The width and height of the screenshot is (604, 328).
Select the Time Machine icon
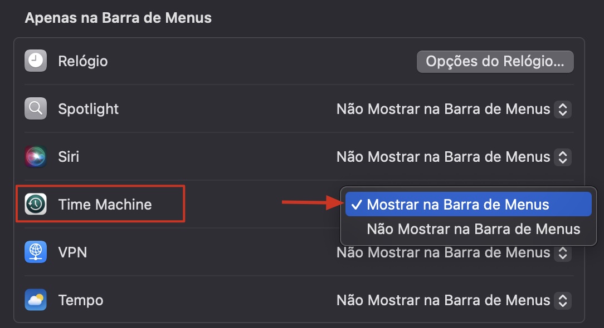35,204
